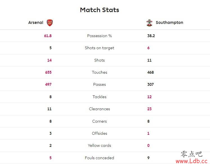
Task: Click Arsenal's 655 touches value
Action: click(x=48, y=72)
